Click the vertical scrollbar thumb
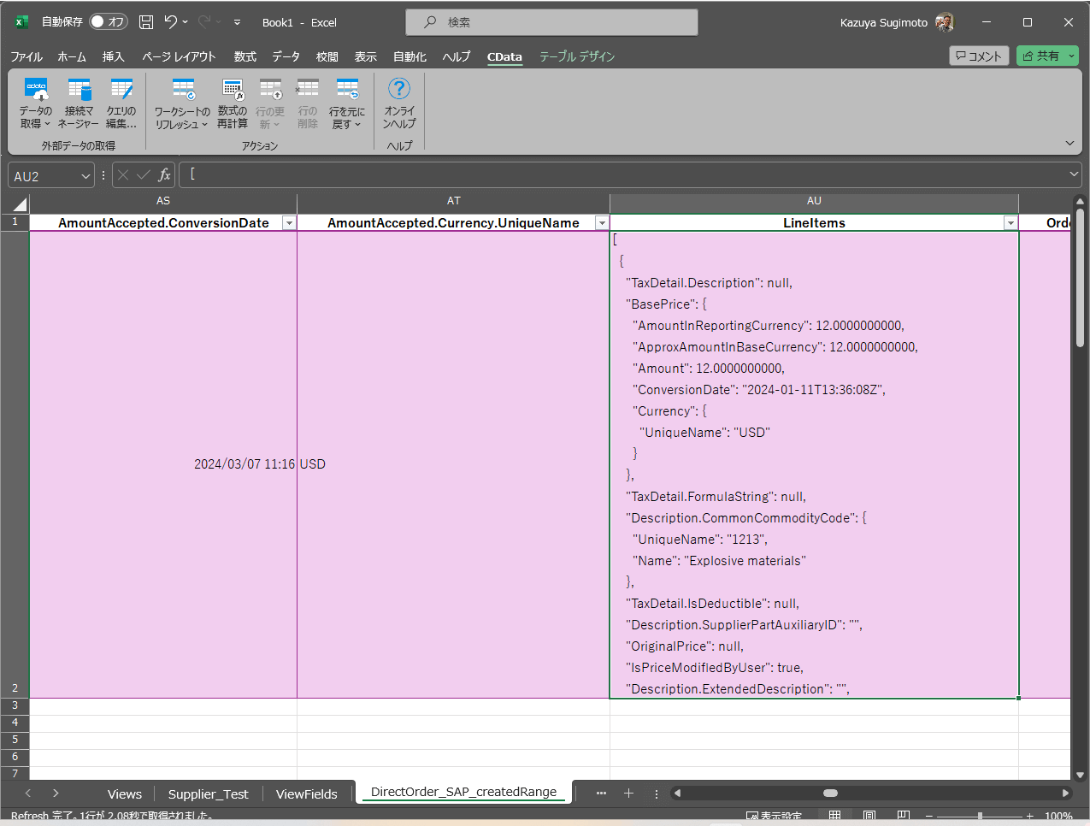 (x=1080, y=277)
